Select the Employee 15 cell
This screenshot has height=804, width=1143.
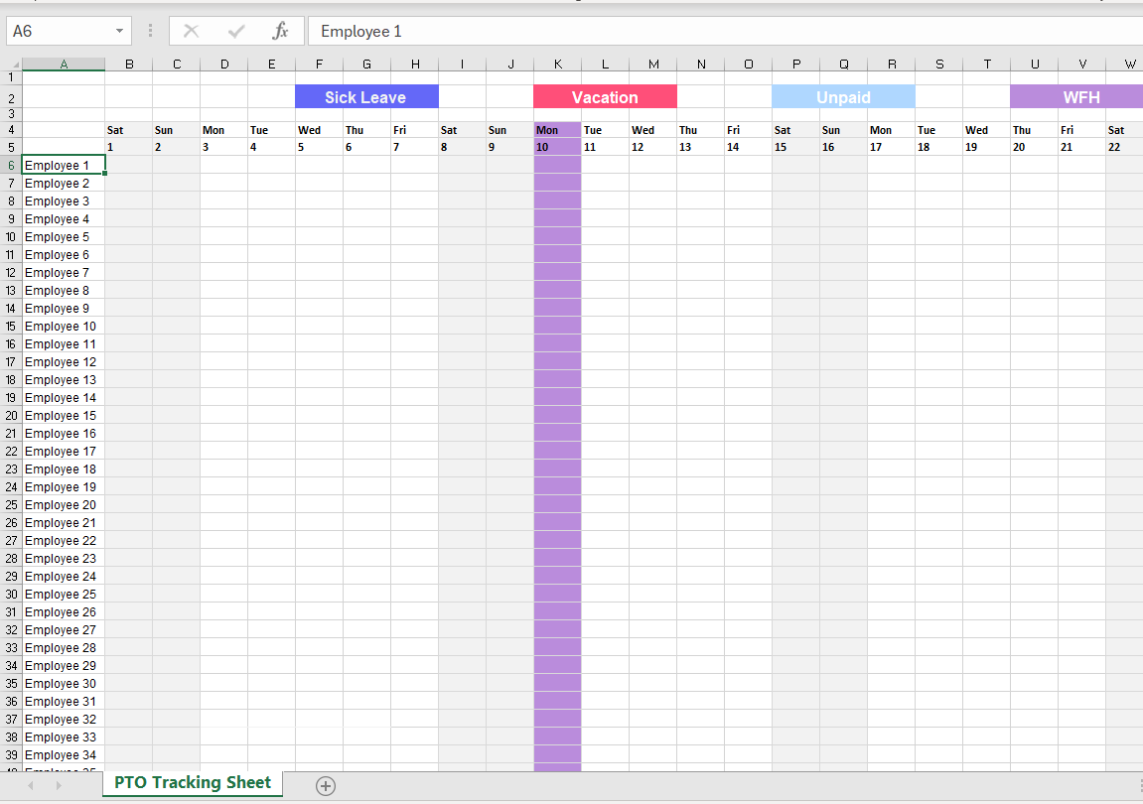63,416
